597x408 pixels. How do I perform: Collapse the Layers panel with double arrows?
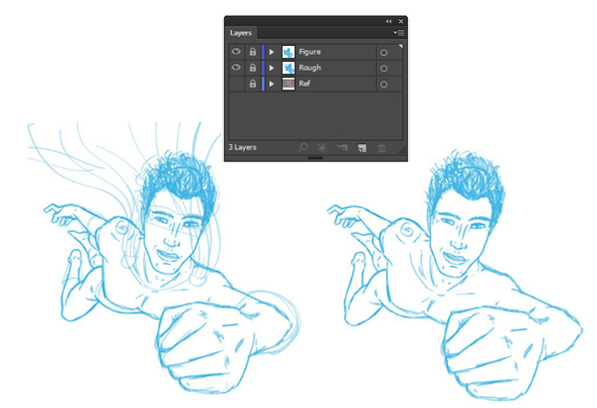tap(388, 21)
